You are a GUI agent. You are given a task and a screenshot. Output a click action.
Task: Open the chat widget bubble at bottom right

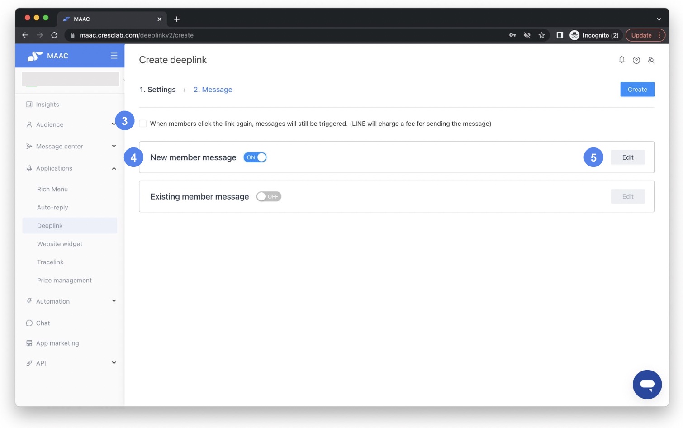click(x=648, y=385)
